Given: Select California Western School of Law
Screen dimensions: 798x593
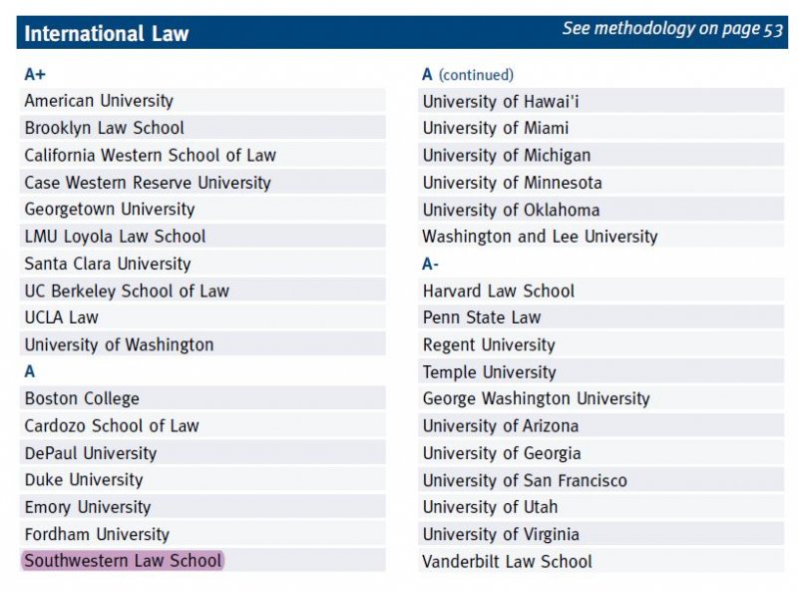Looking at the screenshot, I should tap(151, 155).
